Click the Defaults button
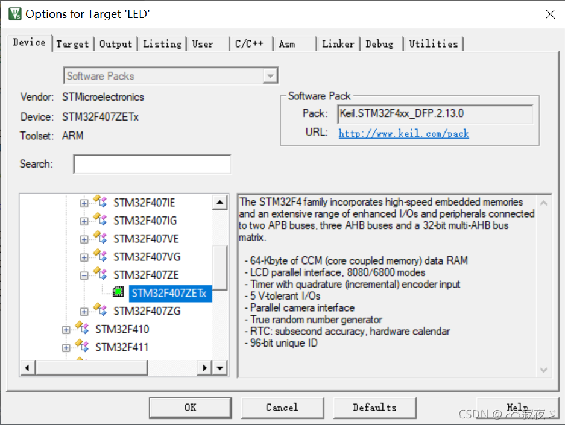 coord(374,408)
